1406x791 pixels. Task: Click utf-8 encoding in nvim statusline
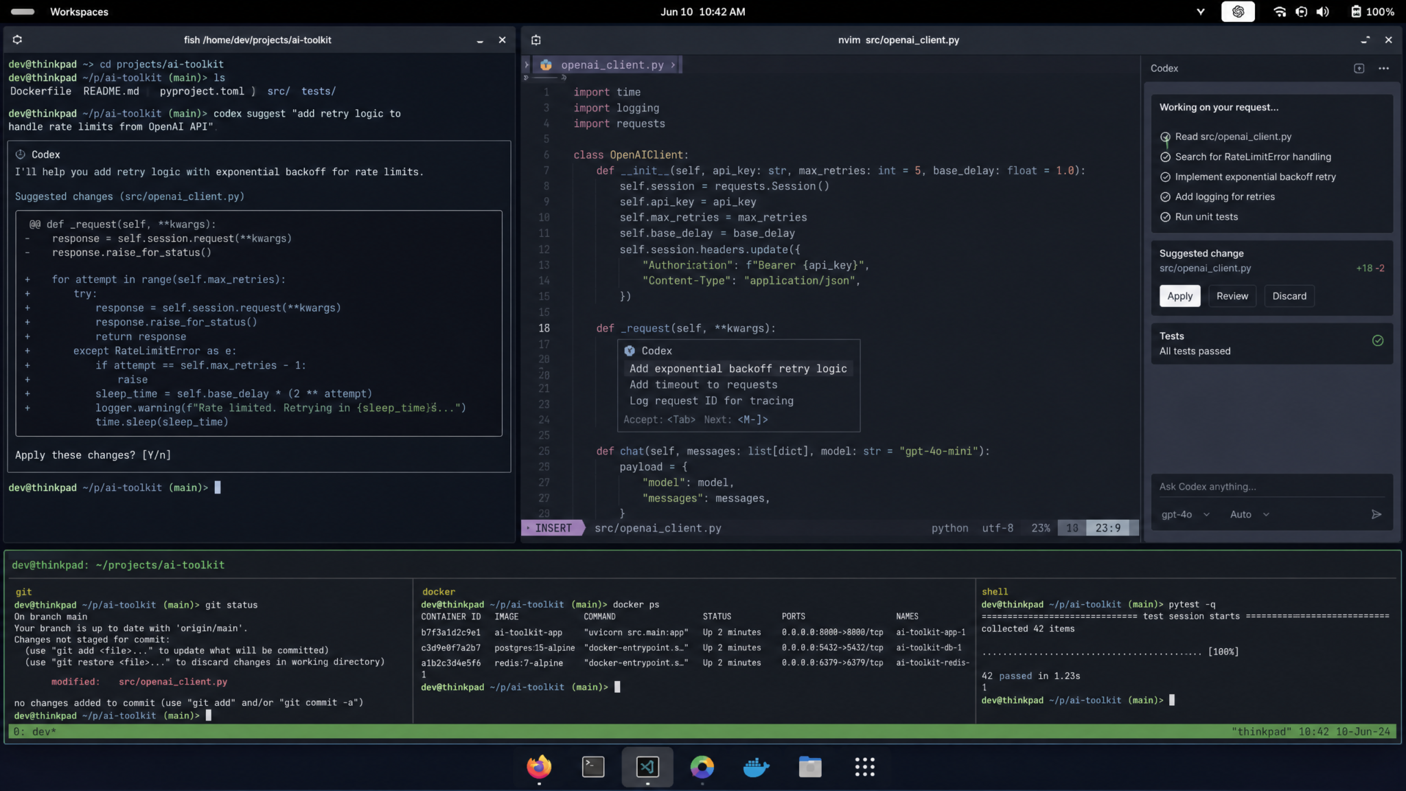click(x=998, y=528)
